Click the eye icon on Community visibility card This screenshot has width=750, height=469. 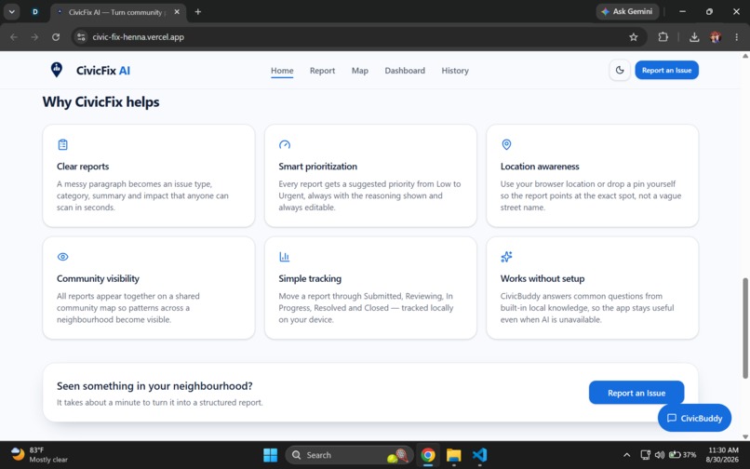pyautogui.click(x=62, y=257)
